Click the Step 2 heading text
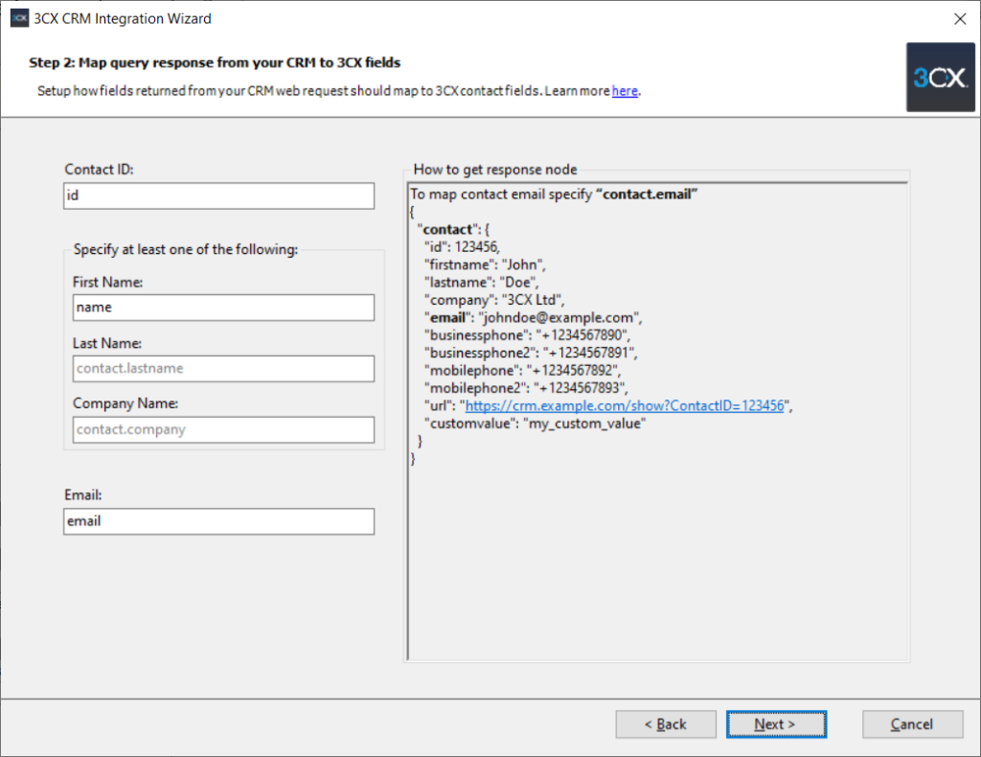Screen dimensions: 981x757 [215, 62]
